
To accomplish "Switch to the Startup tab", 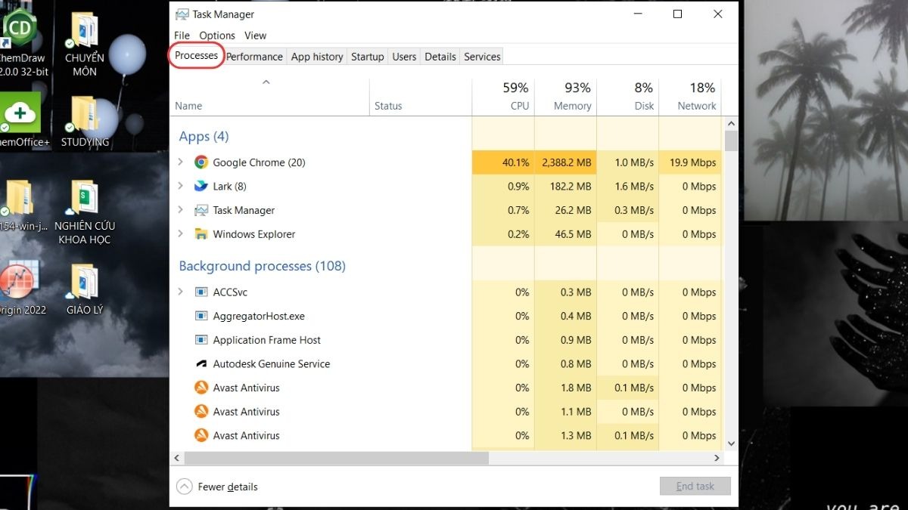I will point(368,57).
